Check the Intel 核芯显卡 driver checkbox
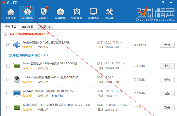The image size is (177, 116). [x=8, y=93]
